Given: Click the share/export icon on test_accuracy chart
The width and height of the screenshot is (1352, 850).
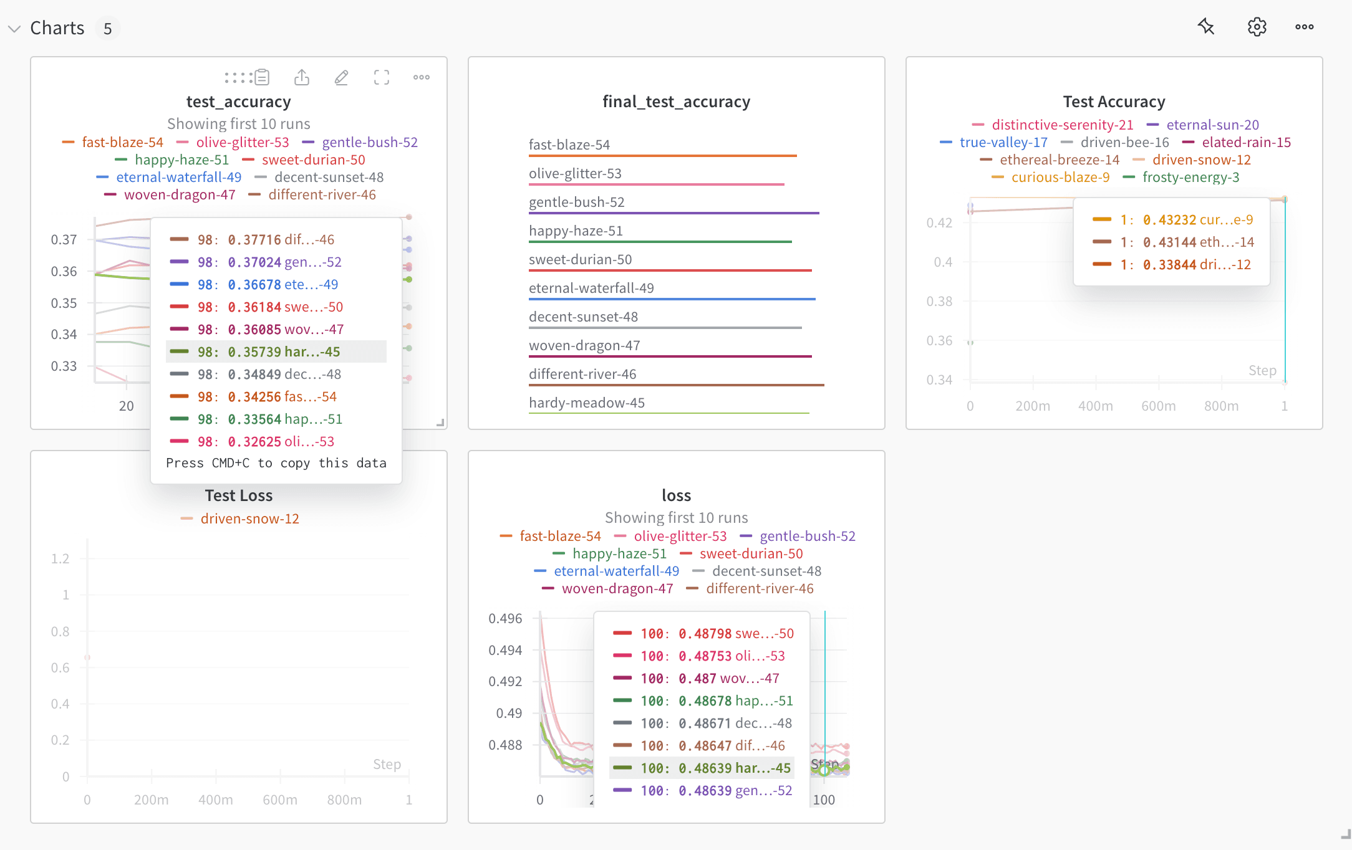Looking at the screenshot, I should (x=302, y=77).
